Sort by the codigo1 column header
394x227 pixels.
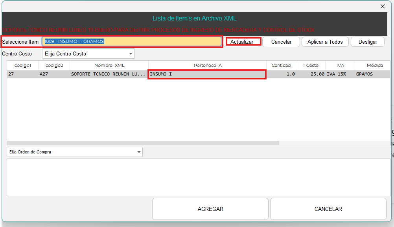(x=22, y=65)
